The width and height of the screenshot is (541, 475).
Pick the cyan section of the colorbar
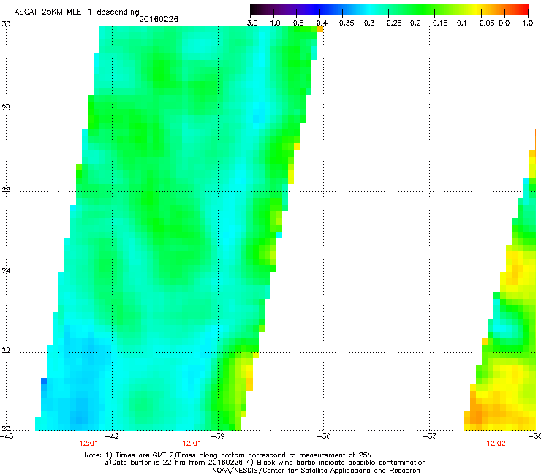coord(371,9)
